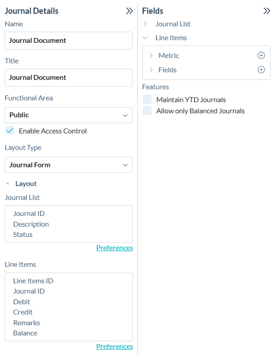
Task: Collapse the Line Items tree section
Action: click(145, 38)
